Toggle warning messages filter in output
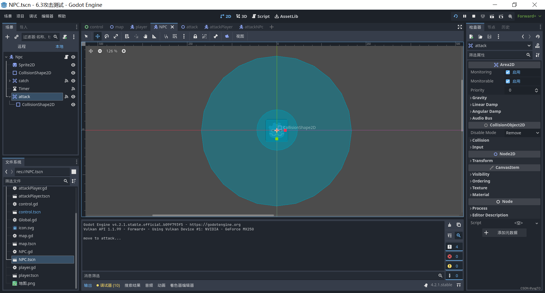The height and width of the screenshot is (293, 545). (x=454, y=266)
